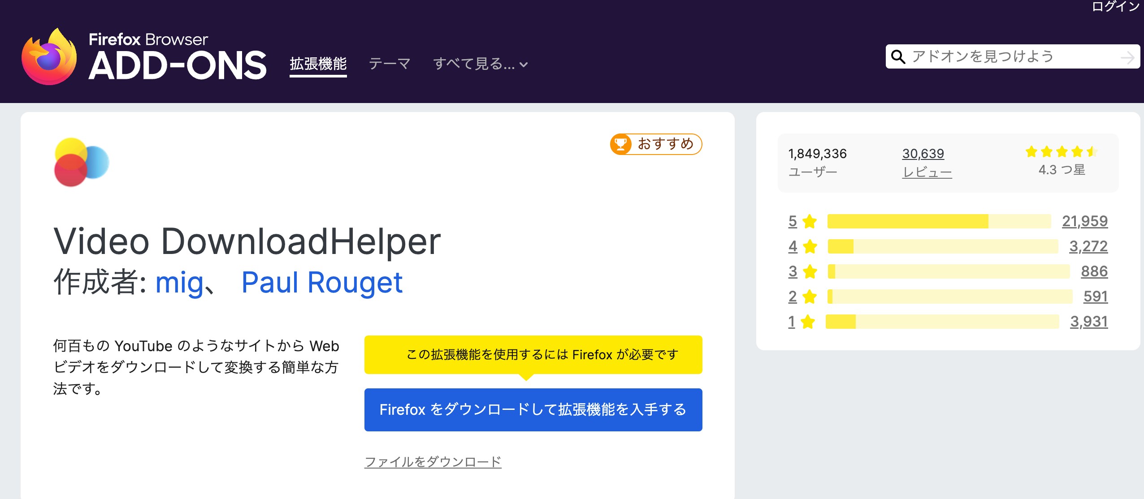
Task: Click the Firefox をダウンロードして拡張機能を入手する button
Action: click(533, 409)
